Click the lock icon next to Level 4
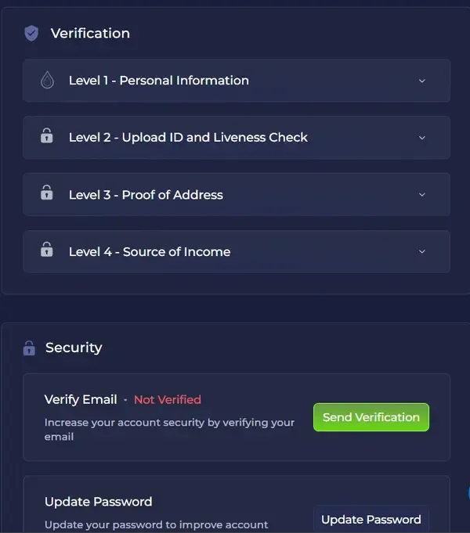 click(47, 251)
